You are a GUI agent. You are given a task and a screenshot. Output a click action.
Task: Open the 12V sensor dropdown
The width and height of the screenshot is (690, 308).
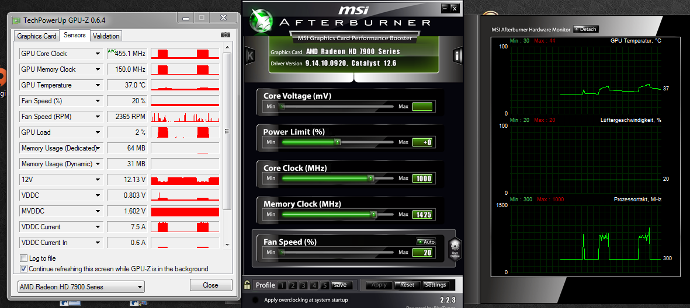point(98,180)
